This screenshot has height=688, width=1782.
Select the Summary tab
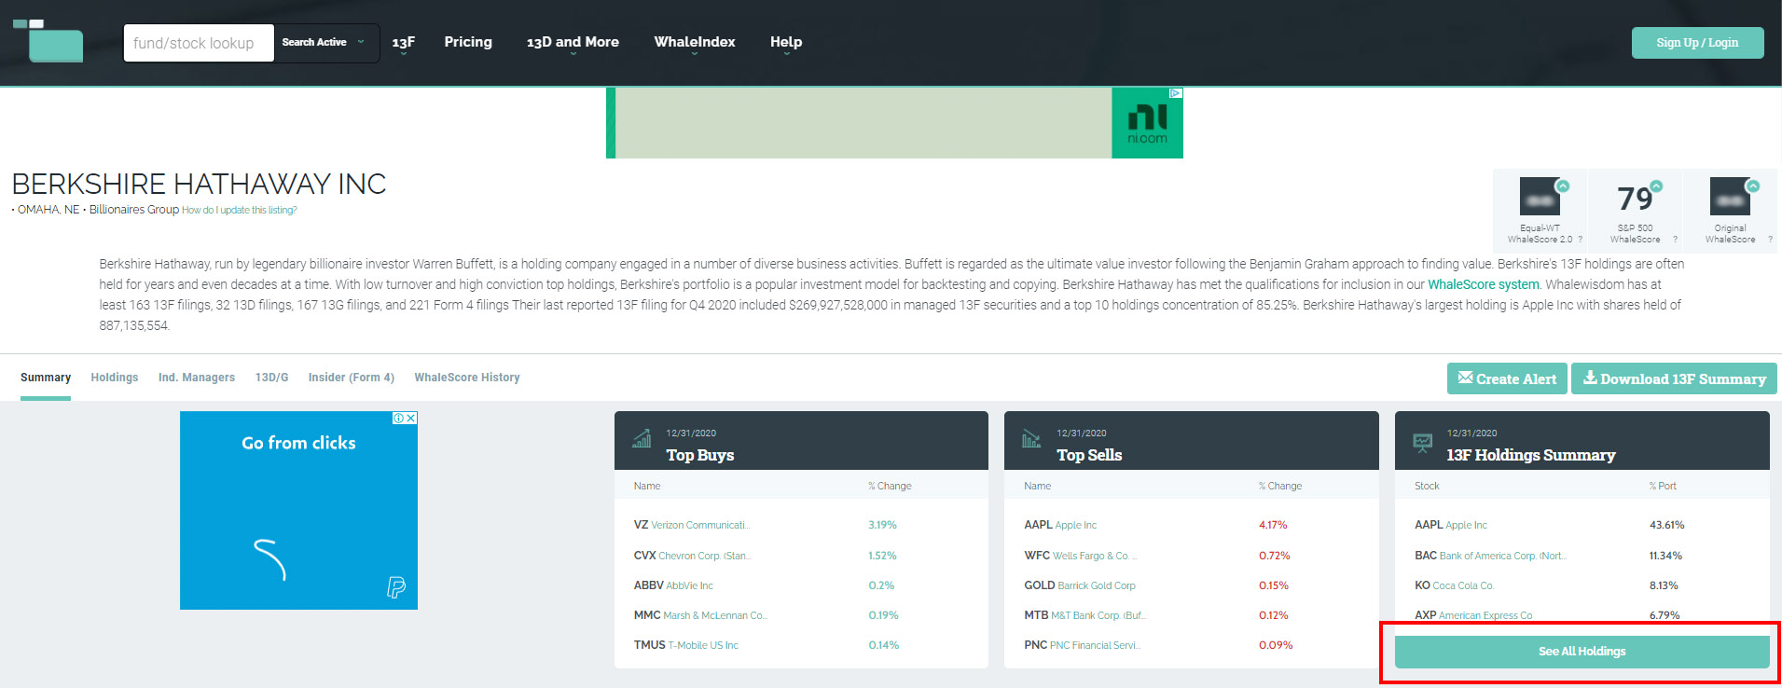[46, 378]
